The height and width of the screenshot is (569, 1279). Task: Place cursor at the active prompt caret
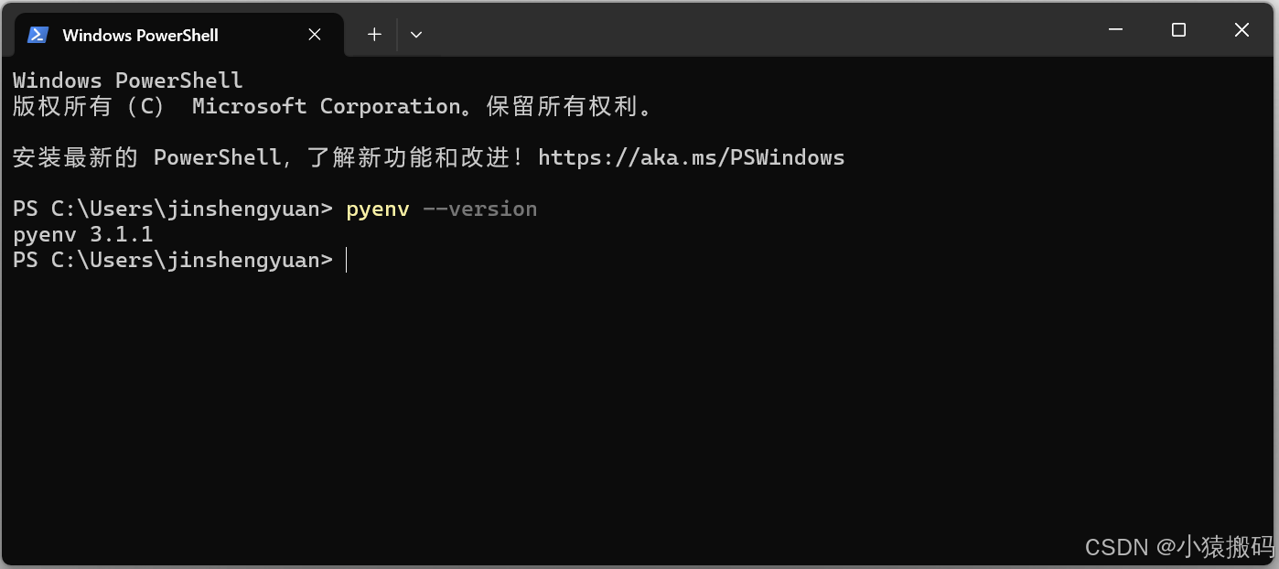[x=347, y=261]
